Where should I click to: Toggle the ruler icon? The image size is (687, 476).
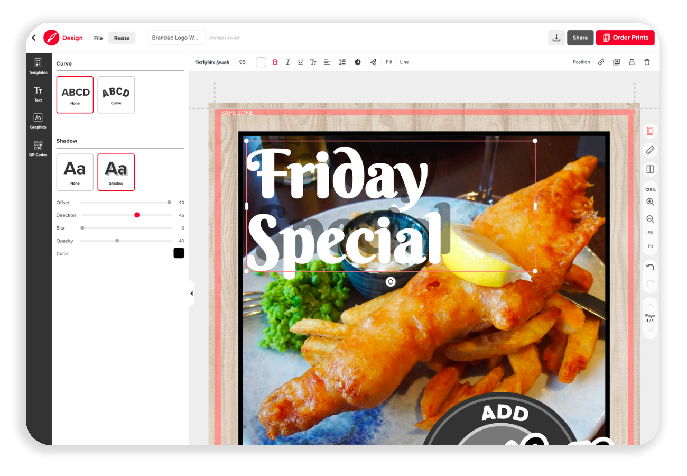[650, 150]
